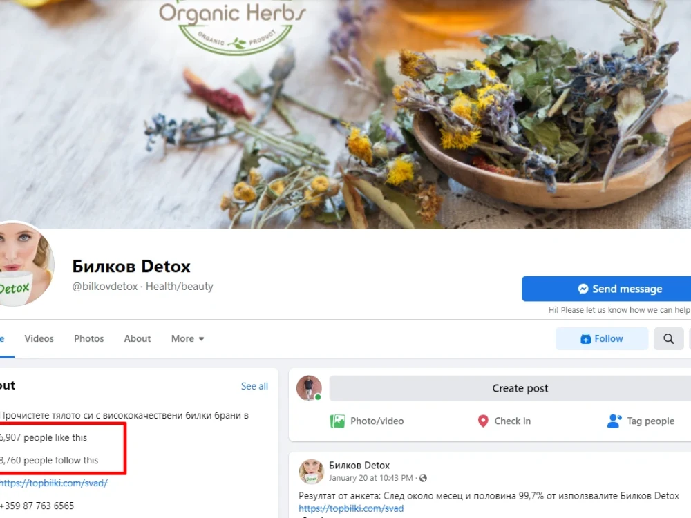691x518 pixels.
Task: Open the topbilki.com/svad/ link in About
Action: click(x=53, y=483)
